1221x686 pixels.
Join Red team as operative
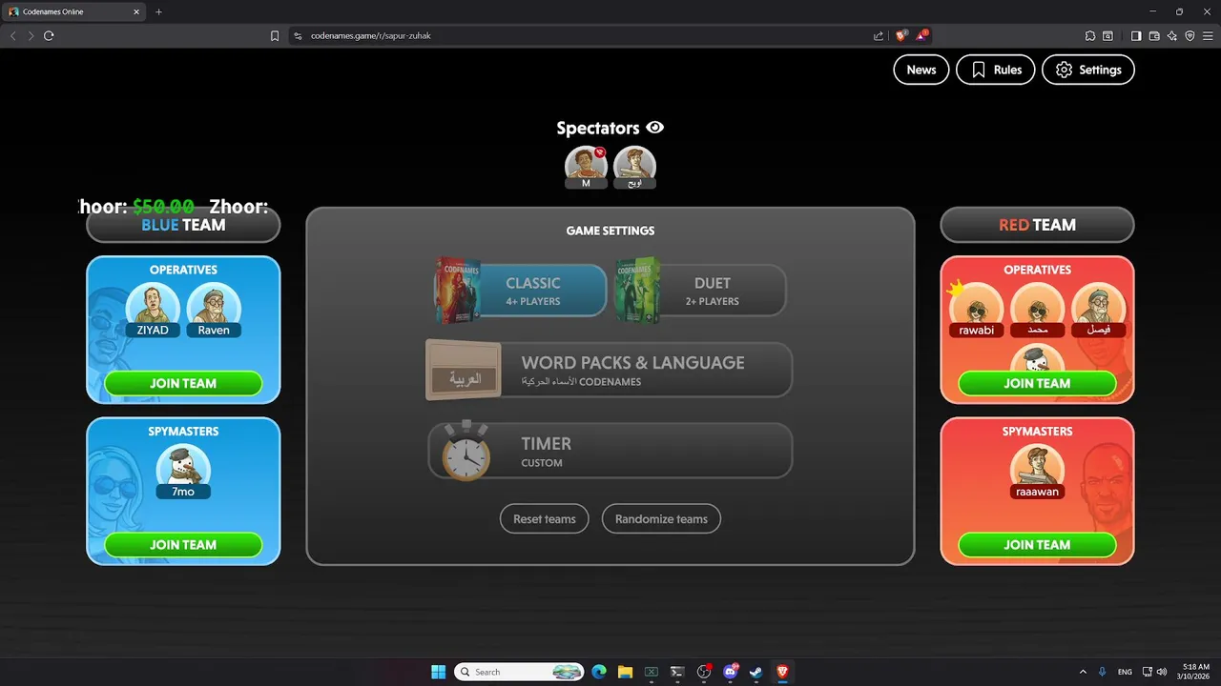pyautogui.click(x=1037, y=383)
